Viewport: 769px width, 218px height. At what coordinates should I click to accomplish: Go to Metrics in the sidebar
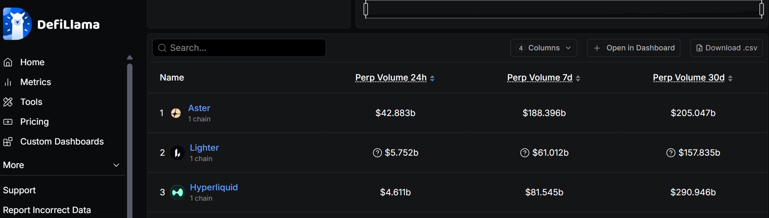point(36,82)
